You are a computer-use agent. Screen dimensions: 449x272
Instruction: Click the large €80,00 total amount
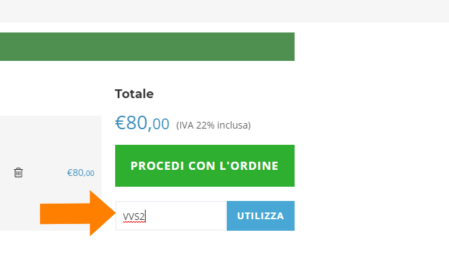pos(142,123)
